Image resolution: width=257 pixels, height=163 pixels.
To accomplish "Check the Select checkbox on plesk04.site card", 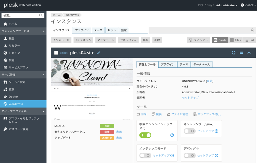I will (56, 53).
